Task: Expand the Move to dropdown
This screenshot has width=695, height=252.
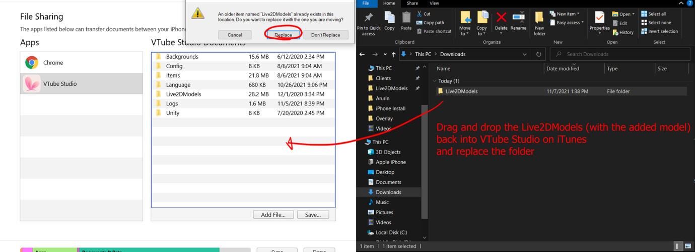Action: coord(465,34)
